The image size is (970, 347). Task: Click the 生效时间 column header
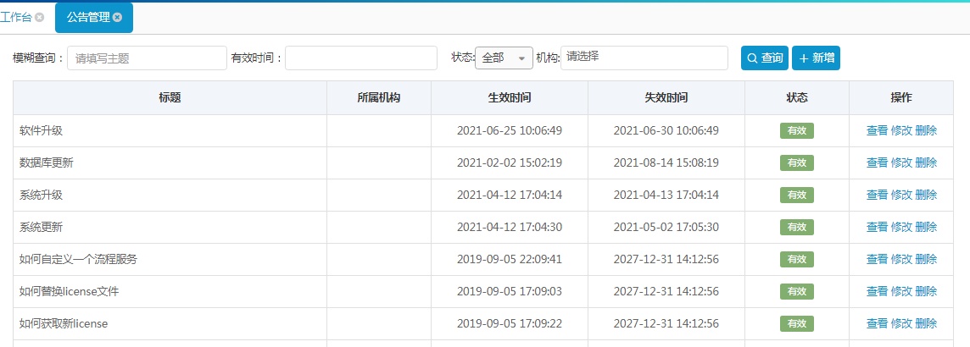click(510, 97)
